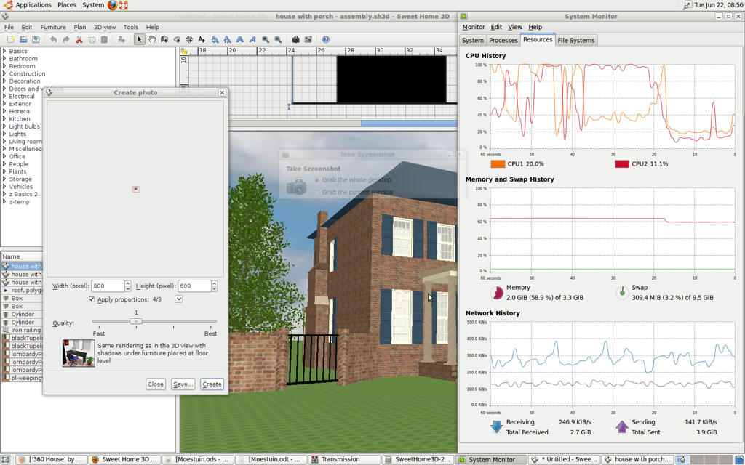Click the Increase text size icon

coord(215,39)
